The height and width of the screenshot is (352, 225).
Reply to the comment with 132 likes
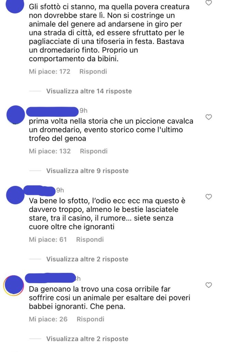click(94, 151)
